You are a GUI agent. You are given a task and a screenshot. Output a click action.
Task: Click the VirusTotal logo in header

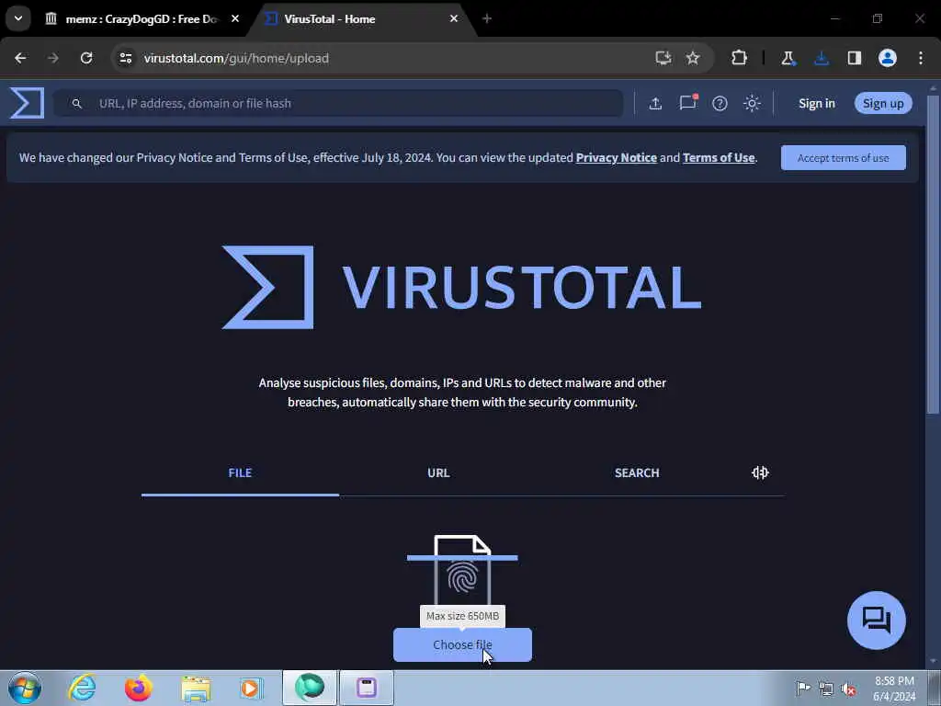click(27, 103)
